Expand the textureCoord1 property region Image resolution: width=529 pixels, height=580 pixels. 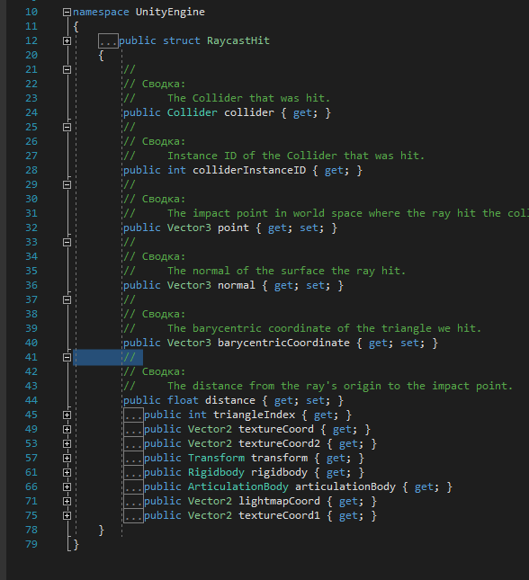point(67,515)
